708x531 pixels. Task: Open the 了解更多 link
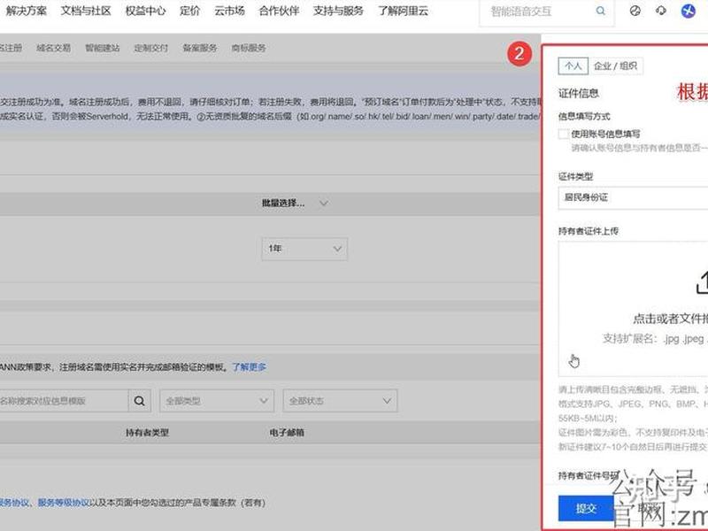pos(249,367)
